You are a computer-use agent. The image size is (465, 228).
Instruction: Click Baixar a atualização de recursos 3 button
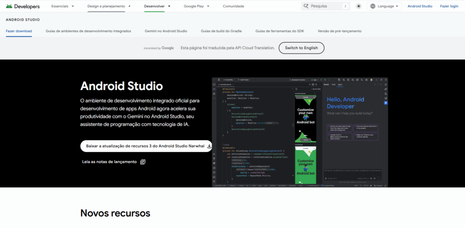[x=147, y=146]
